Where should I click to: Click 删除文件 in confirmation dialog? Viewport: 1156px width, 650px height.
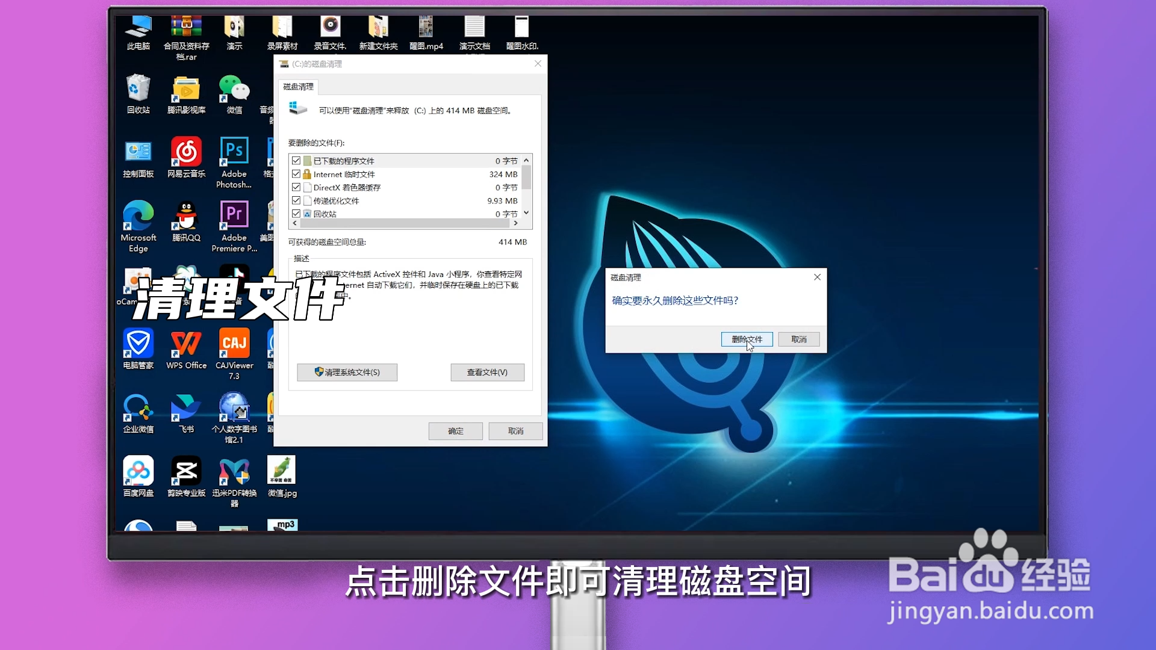(x=747, y=339)
